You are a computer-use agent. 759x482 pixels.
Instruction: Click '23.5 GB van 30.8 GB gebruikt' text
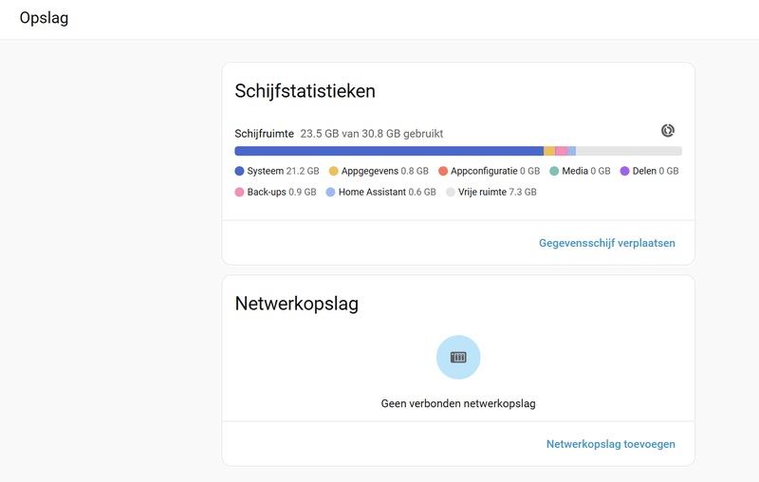372,134
